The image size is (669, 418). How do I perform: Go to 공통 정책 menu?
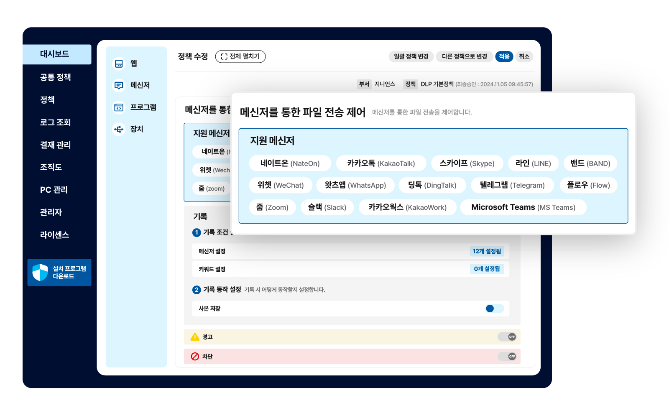click(x=55, y=77)
